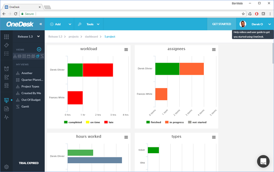
Task: Click the 1 project breadcrumb link
Action: tap(110, 36)
